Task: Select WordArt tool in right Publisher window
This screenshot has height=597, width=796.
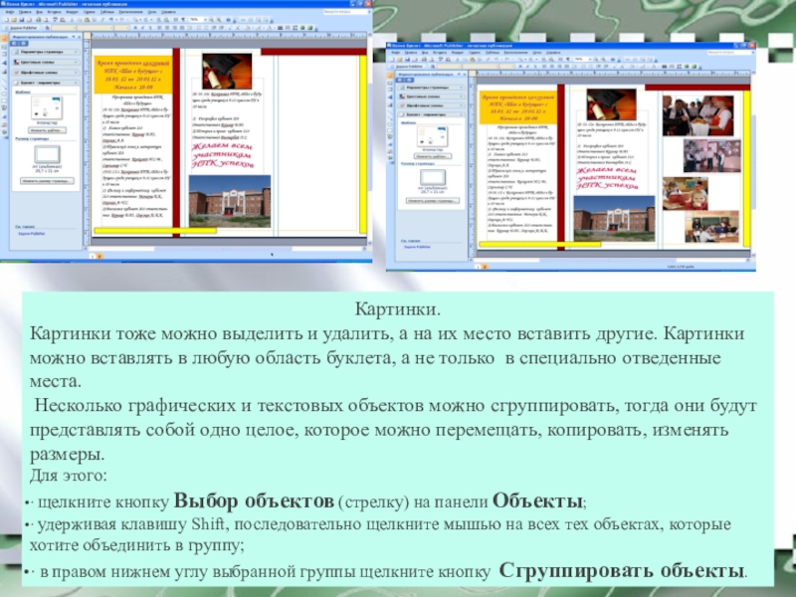Action: pos(390,97)
